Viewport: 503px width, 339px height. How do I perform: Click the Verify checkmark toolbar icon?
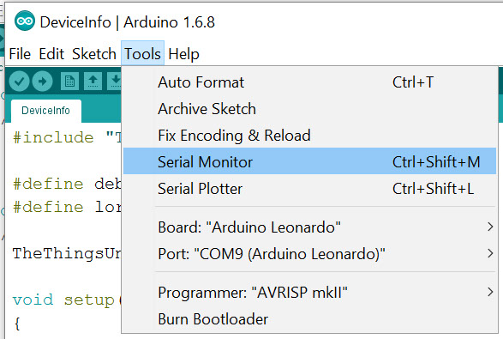(x=19, y=81)
